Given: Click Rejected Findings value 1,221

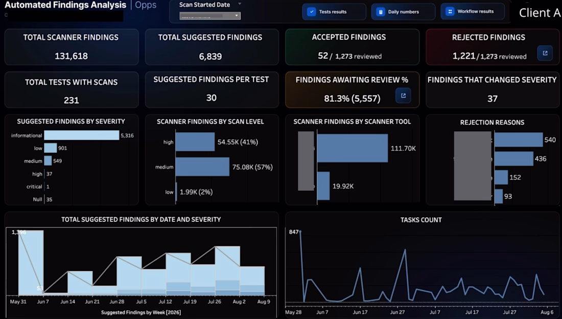Looking at the screenshot, I should tap(464, 56).
